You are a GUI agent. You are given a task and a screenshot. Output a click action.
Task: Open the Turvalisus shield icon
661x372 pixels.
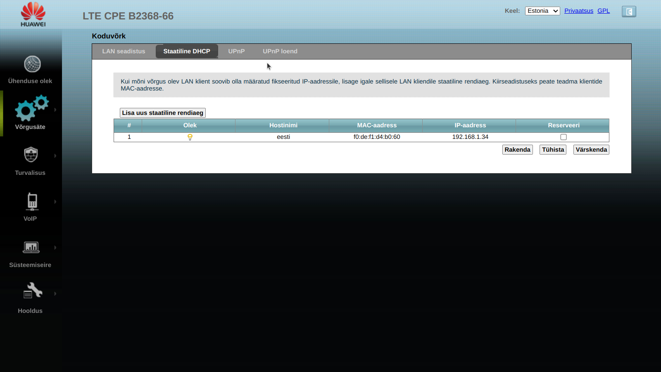tap(31, 155)
